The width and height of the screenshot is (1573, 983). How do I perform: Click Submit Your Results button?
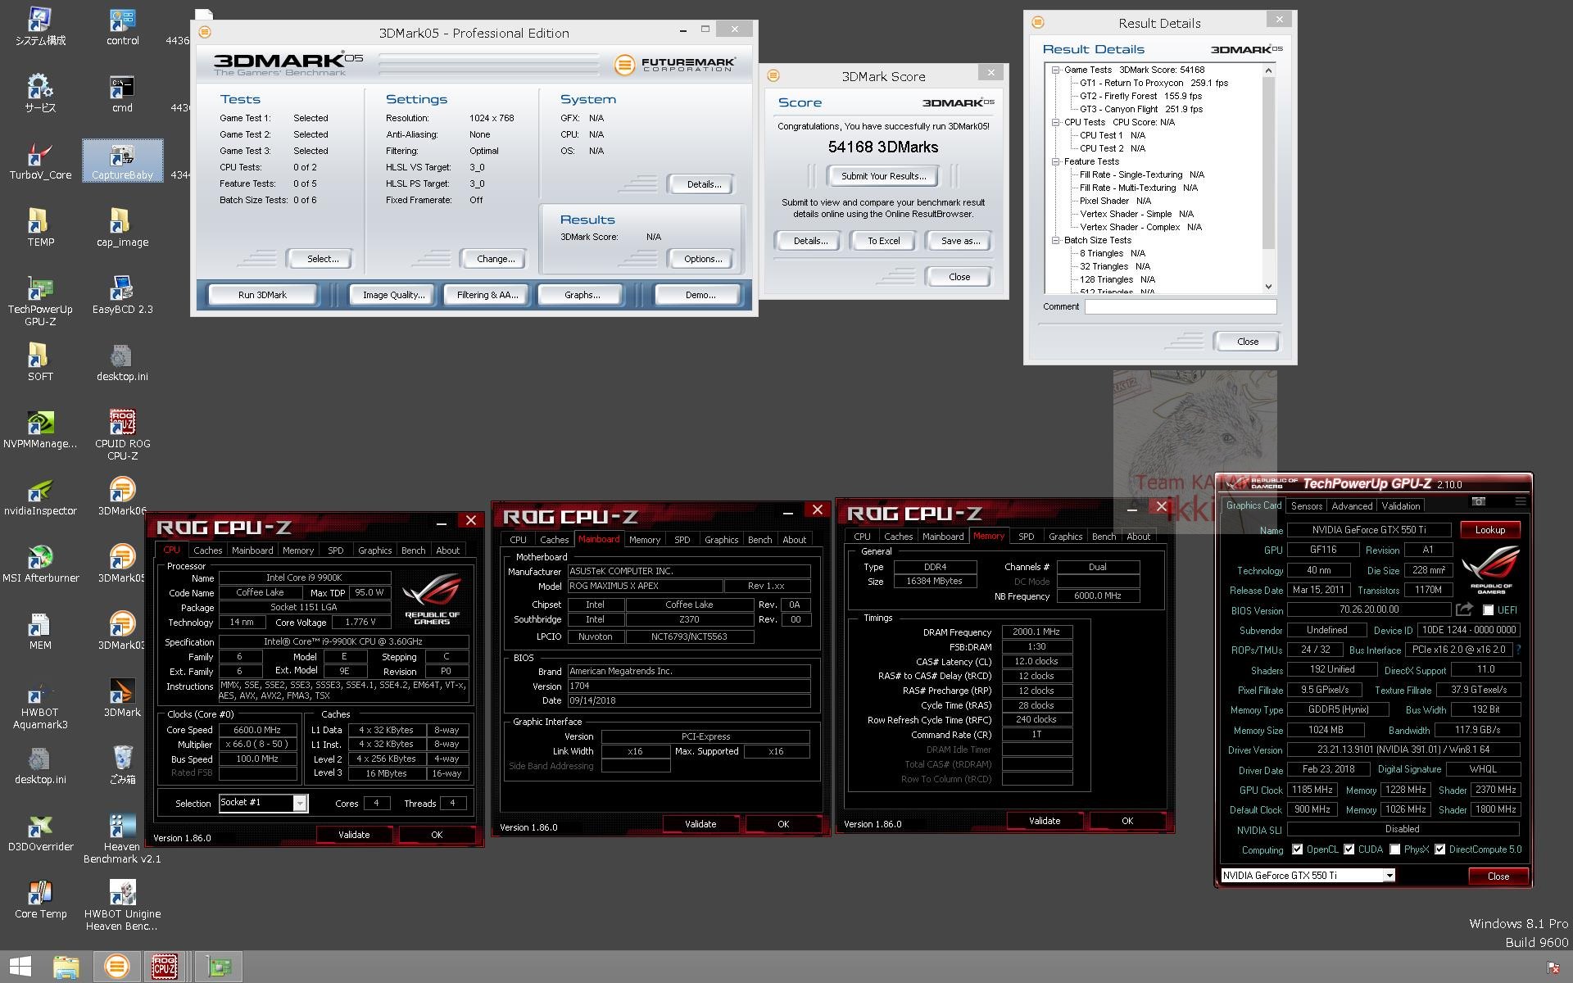point(883,176)
